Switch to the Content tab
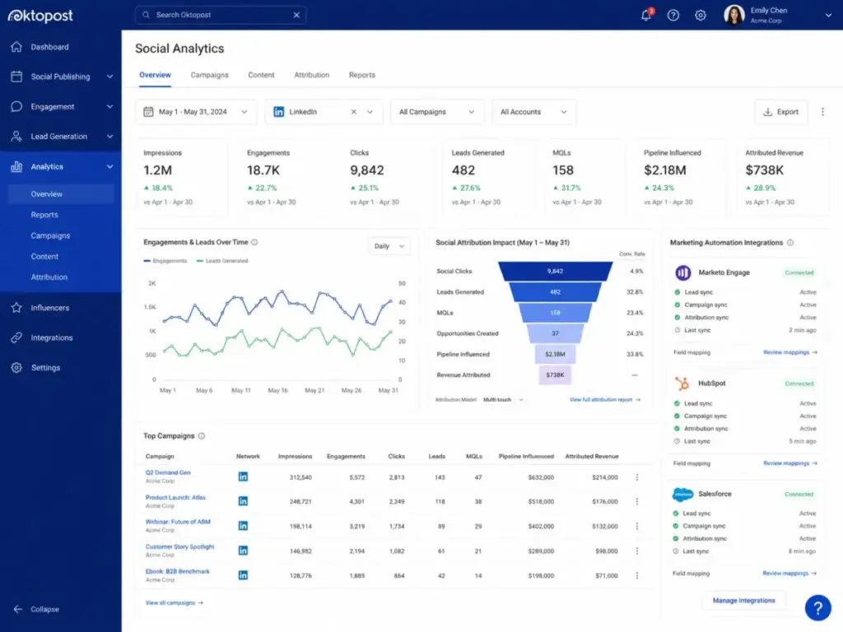 261,75
